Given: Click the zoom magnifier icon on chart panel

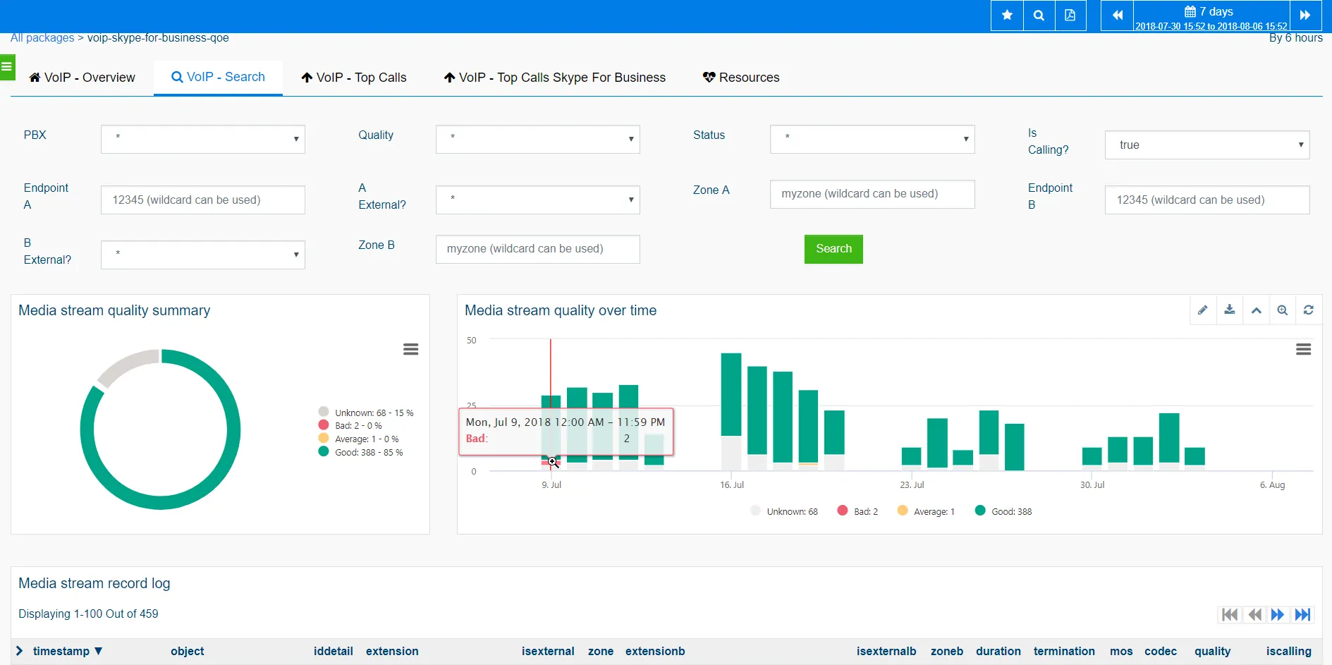Looking at the screenshot, I should tap(1282, 310).
